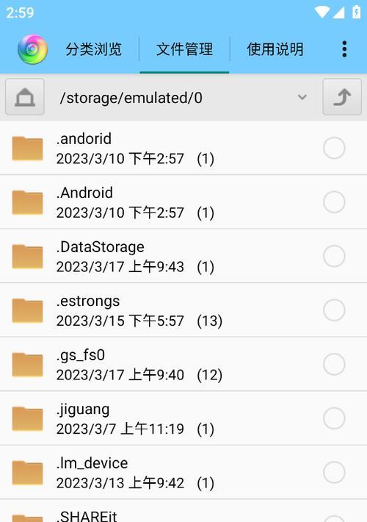Open the three-dot overflow menu
The height and width of the screenshot is (522, 367).
344,49
